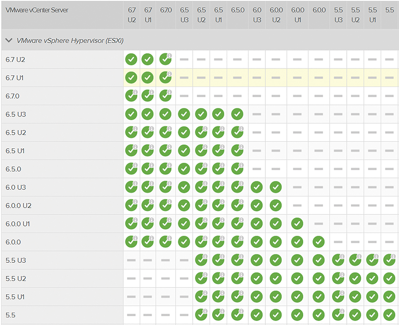
Task: Click checkmark for ESXi 6.5 U2, vCenter 6.5 U2
Action: point(201,132)
